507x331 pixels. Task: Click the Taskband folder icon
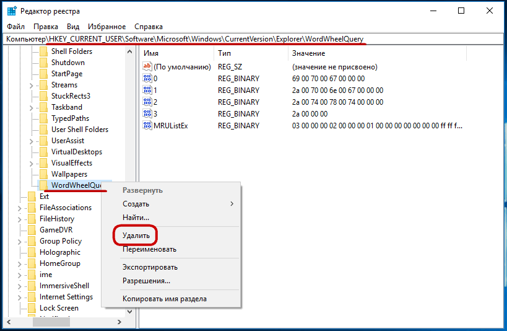(x=43, y=107)
